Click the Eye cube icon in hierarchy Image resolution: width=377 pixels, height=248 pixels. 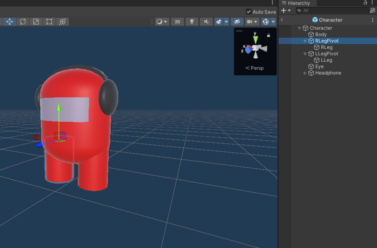pyautogui.click(x=311, y=67)
